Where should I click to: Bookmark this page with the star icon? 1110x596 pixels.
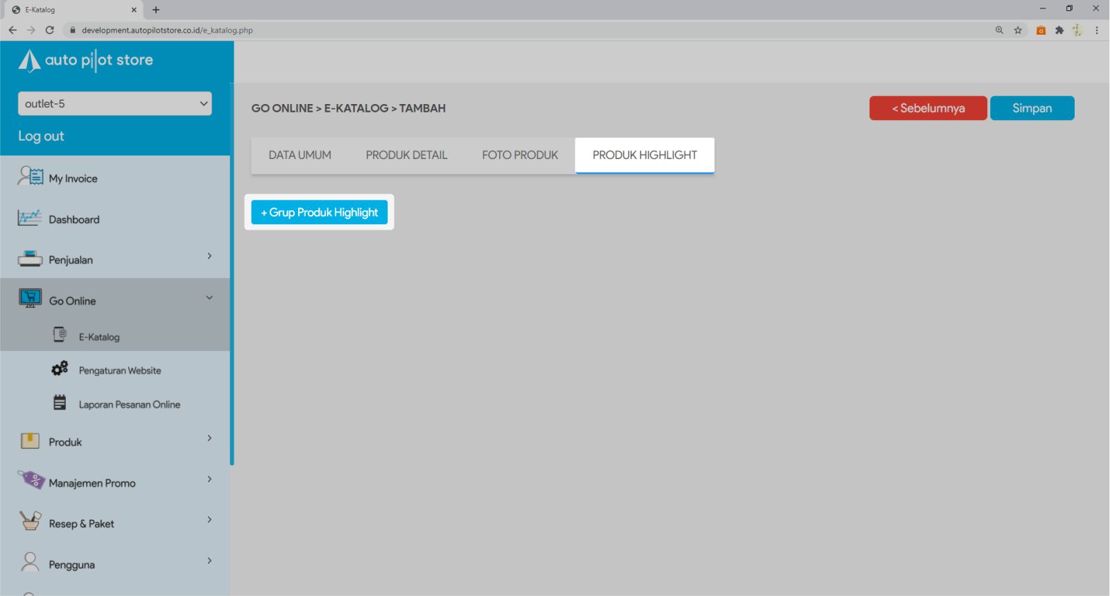1018,30
